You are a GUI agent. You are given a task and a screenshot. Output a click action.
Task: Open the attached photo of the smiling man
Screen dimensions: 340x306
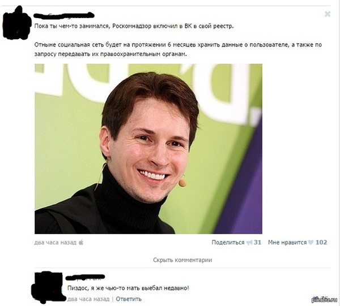click(148, 149)
